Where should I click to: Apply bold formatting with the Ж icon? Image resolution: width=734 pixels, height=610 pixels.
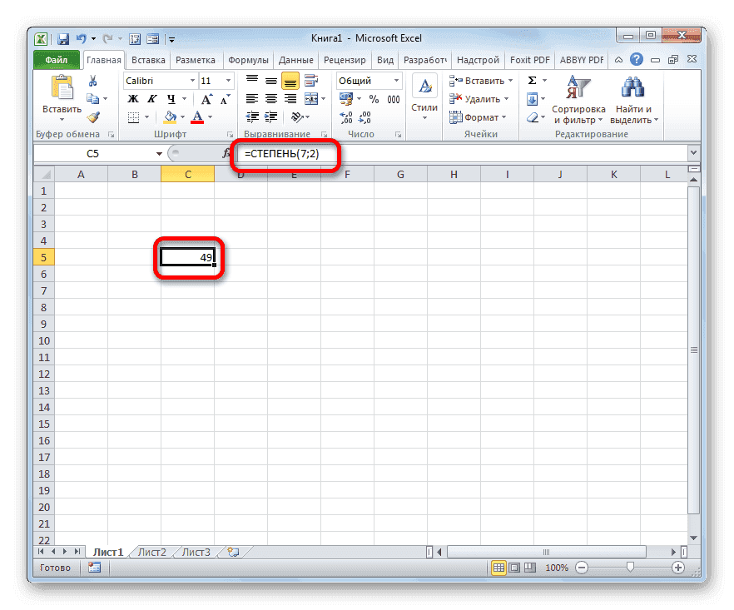click(x=132, y=99)
